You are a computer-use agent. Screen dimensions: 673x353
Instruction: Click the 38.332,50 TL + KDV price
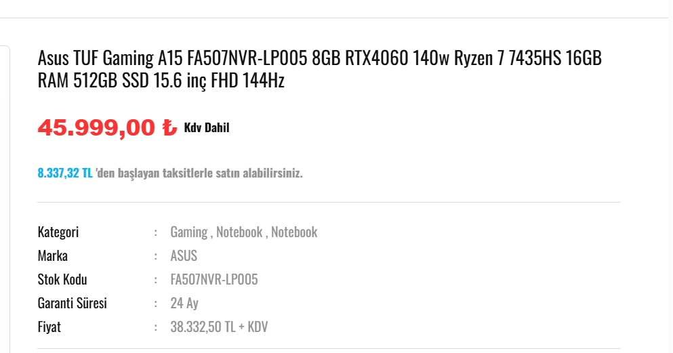coord(219,327)
